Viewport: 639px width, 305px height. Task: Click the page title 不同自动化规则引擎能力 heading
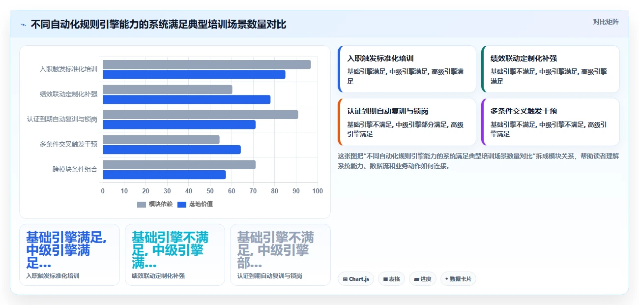[158, 25]
